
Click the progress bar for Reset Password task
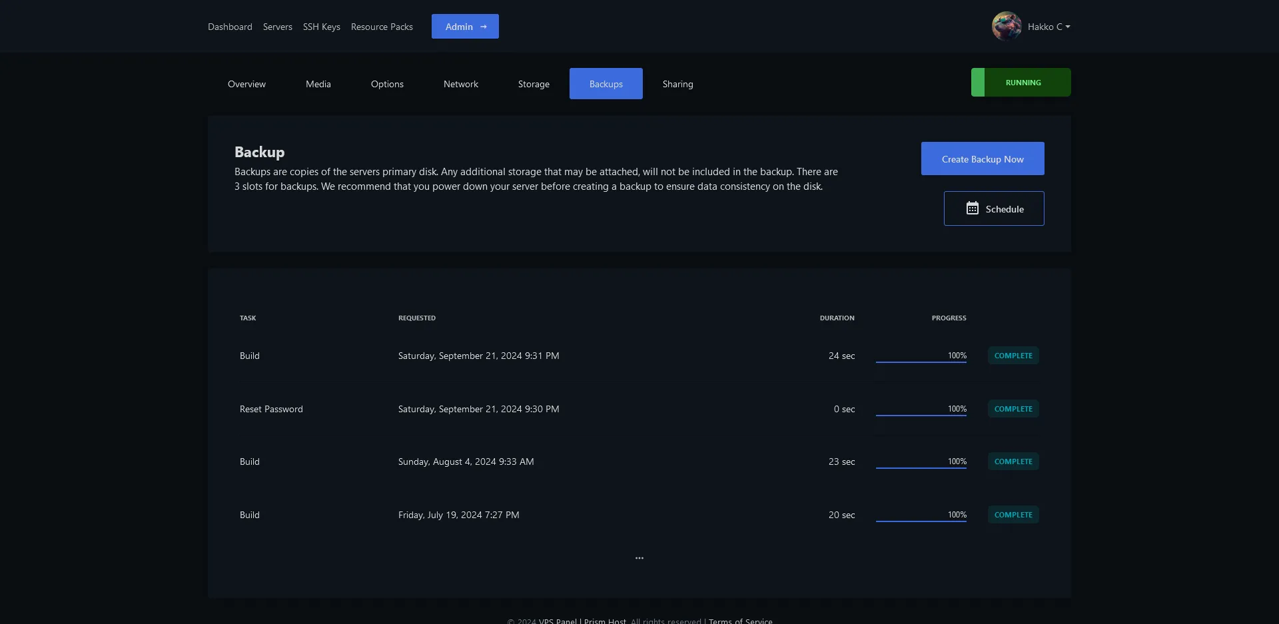tap(921, 414)
